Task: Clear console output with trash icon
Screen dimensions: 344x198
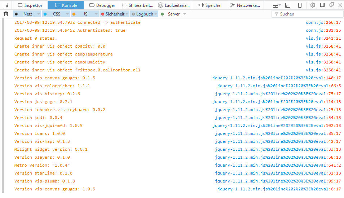Action: point(6,14)
